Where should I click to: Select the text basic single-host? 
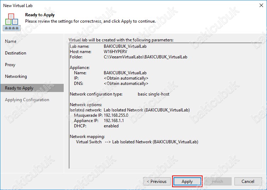(153, 94)
